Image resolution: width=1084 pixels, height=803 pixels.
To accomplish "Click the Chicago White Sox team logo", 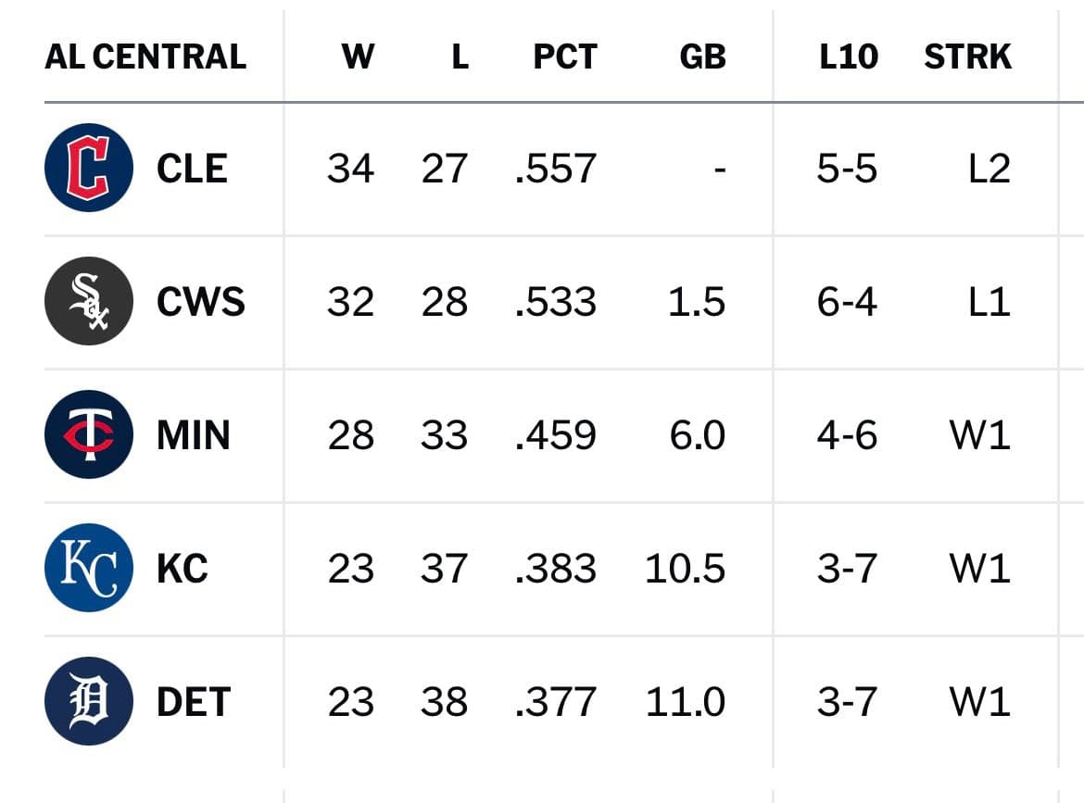I will (89, 301).
